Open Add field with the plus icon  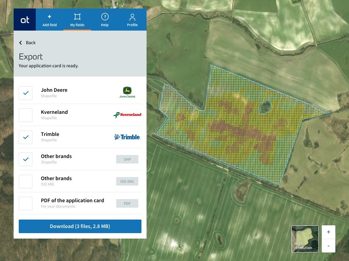click(49, 19)
